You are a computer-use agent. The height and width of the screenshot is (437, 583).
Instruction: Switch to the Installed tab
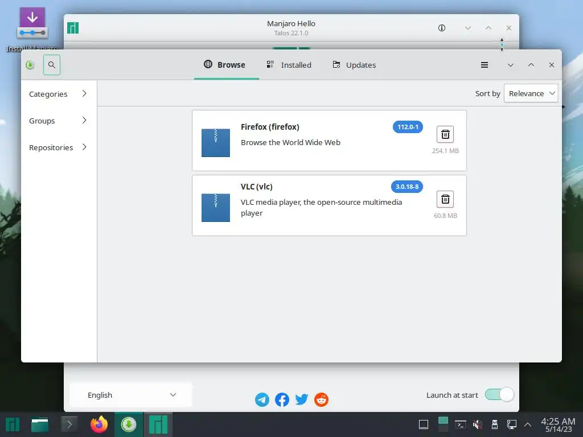289,65
